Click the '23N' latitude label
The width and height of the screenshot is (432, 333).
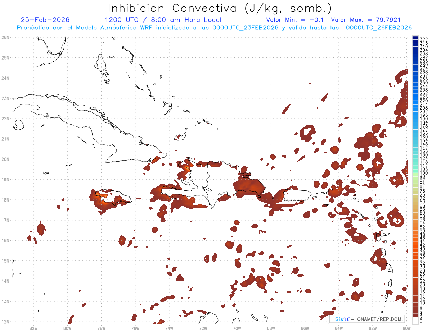[5, 98]
